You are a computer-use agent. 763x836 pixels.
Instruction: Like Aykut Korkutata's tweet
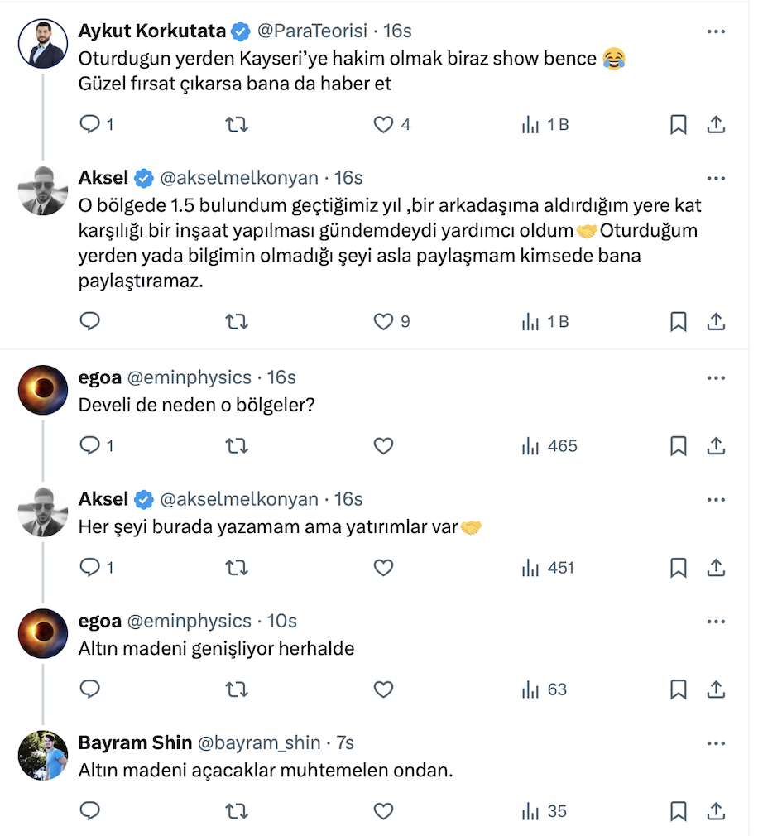pos(383,124)
